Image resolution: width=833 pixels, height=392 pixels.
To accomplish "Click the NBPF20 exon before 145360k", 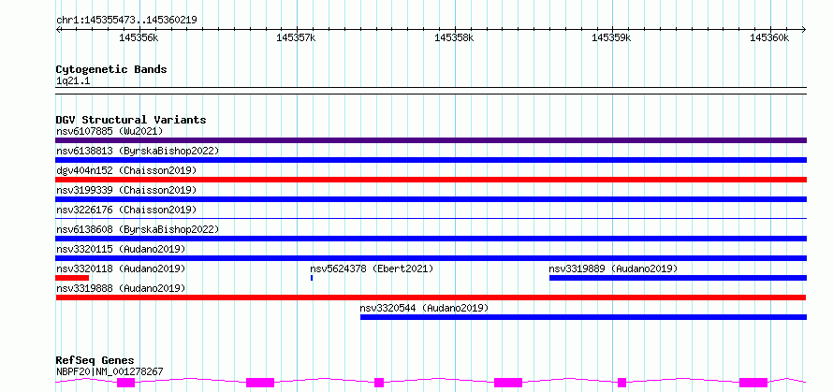I will (x=753, y=383).
